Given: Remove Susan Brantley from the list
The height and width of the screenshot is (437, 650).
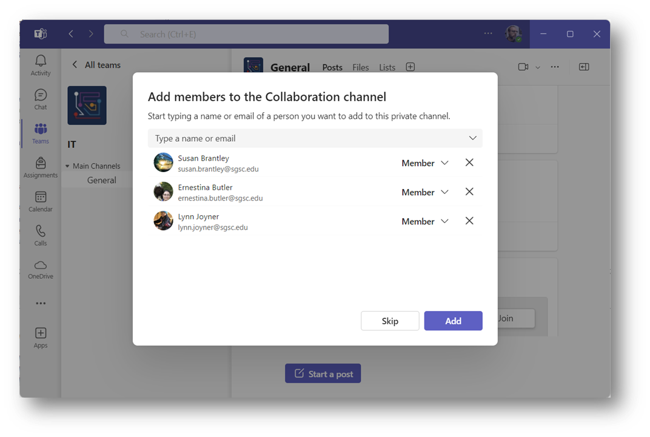Looking at the screenshot, I should [x=469, y=162].
